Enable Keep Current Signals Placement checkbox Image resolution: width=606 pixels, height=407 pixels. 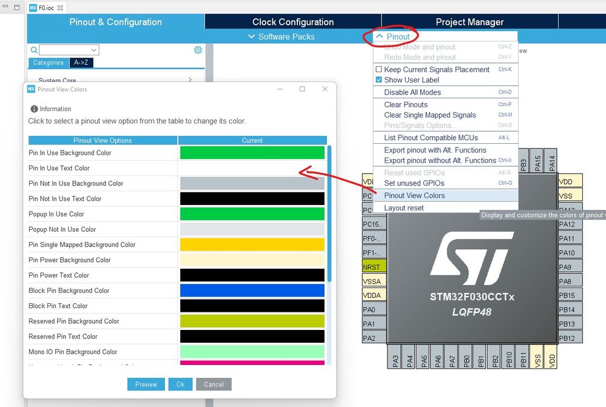coord(379,69)
